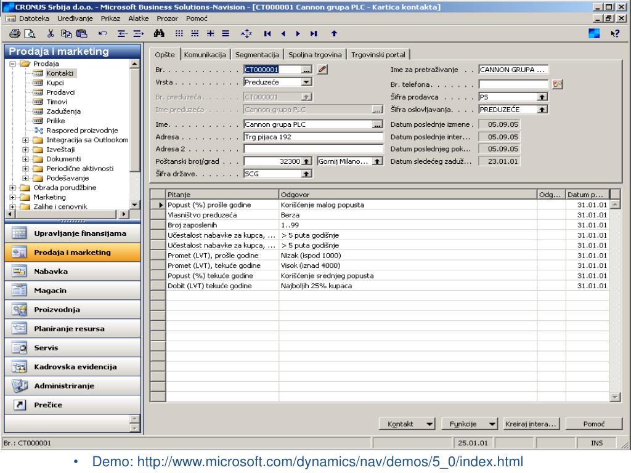
Task: Open the Kadrovska evidencija module
Action: click(73, 367)
